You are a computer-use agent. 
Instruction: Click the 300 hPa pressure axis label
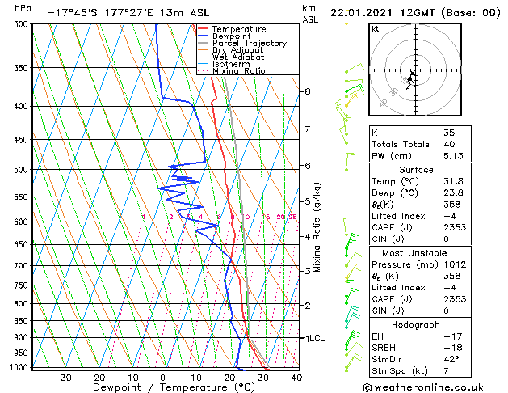click(x=21, y=24)
